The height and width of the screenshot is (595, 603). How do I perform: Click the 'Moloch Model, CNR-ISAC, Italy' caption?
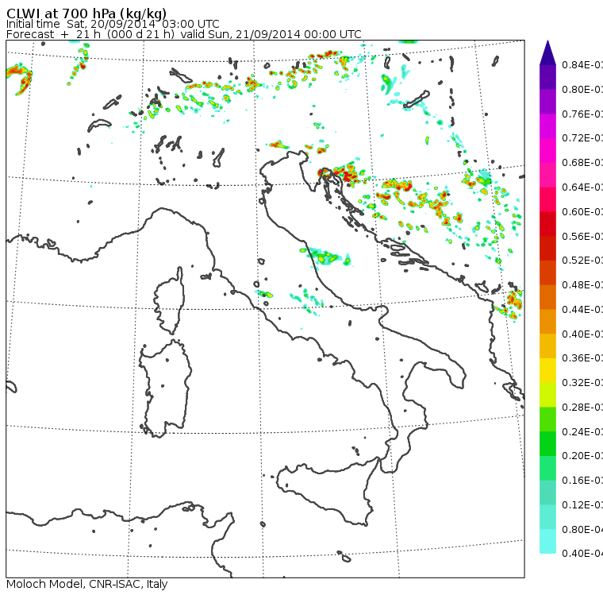tap(87, 584)
